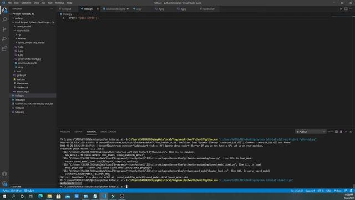Image resolution: width=355 pixels, height=200 pixels.
Task: Show the PROBLEMS panel tab
Action: (x=65, y=132)
